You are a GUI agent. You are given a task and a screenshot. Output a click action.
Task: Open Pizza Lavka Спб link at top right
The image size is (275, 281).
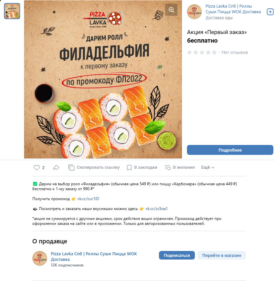[233, 9]
